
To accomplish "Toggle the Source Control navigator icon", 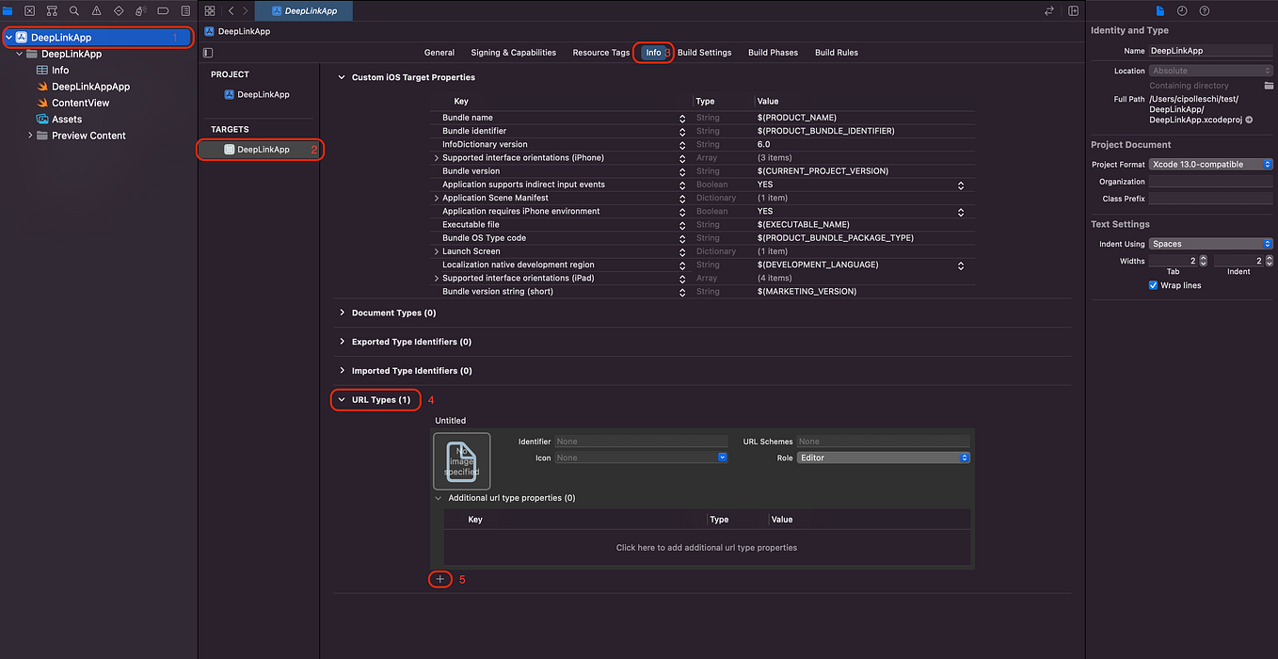I will 29,10.
